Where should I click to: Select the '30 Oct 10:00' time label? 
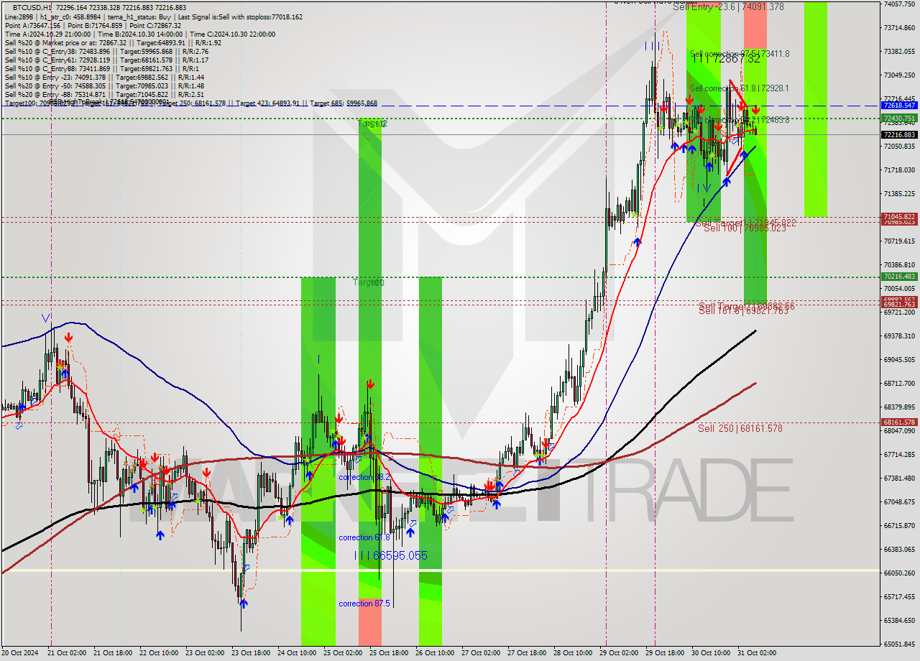click(711, 653)
